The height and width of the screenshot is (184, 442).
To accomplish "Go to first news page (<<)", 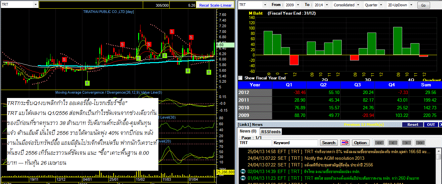I will pyautogui.click(x=380, y=143).
